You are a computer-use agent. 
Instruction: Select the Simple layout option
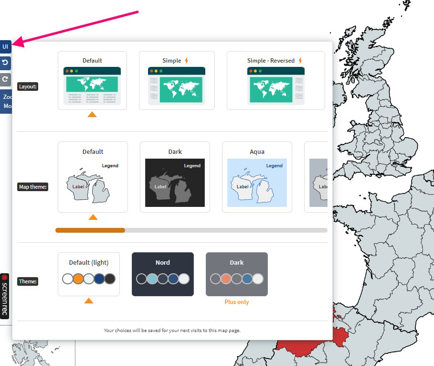[x=177, y=80]
